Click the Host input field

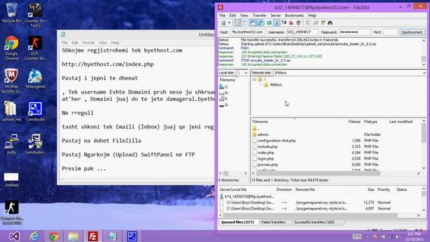pyautogui.click(x=248, y=32)
